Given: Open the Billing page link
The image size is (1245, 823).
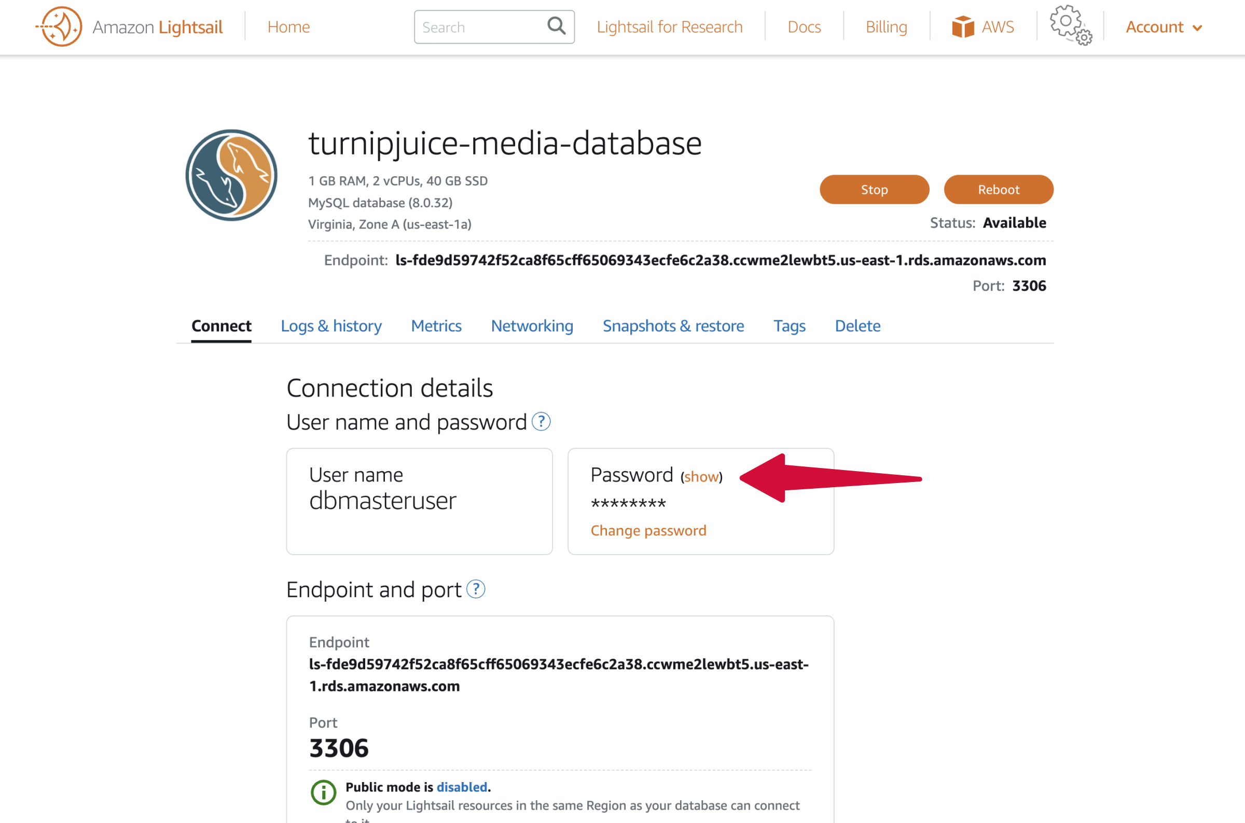Looking at the screenshot, I should pyautogui.click(x=886, y=27).
